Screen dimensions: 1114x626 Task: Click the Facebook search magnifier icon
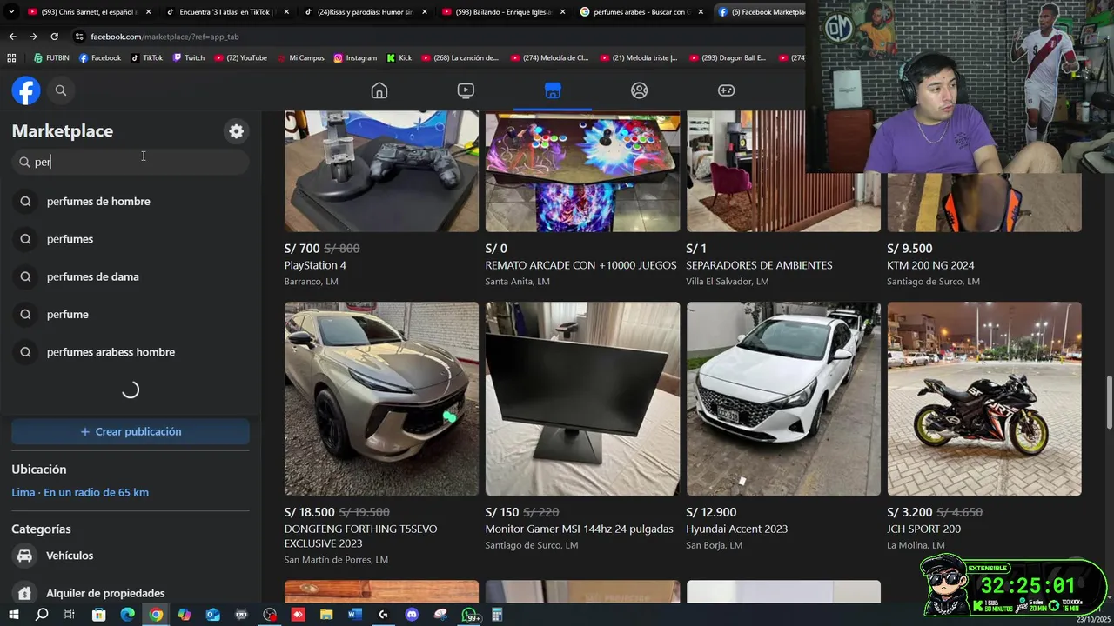pos(61,90)
